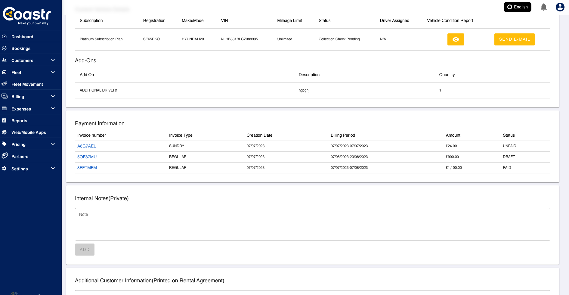Viewport: 569px width, 295px height.
Task: Click into the internal Note text field
Action: (x=312, y=224)
